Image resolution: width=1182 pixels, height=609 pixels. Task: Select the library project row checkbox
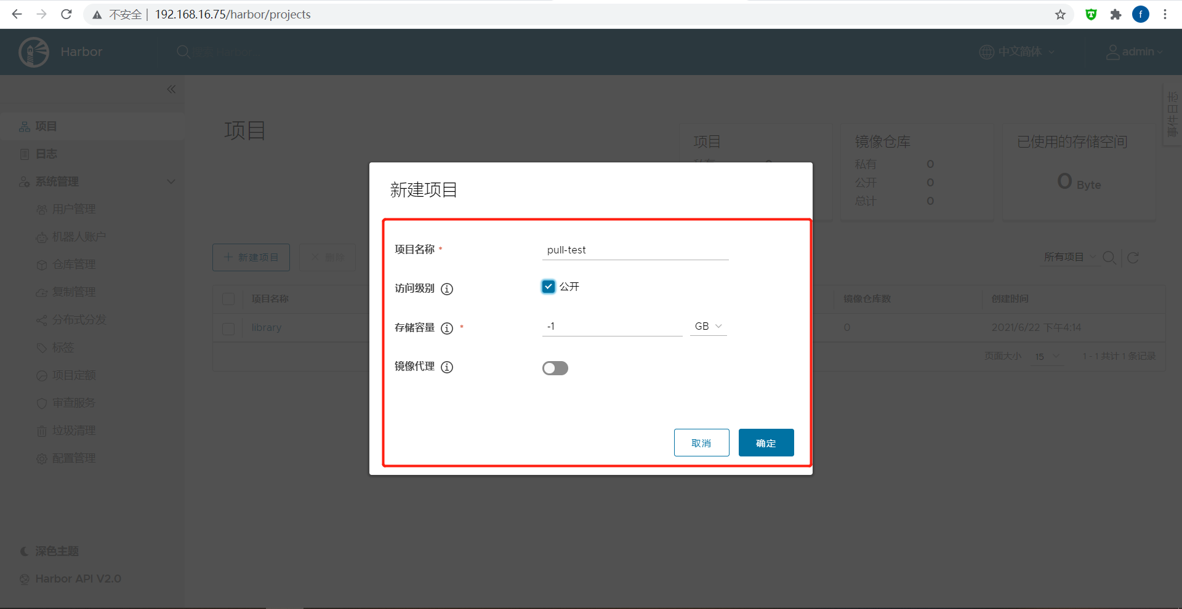tap(228, 328)
